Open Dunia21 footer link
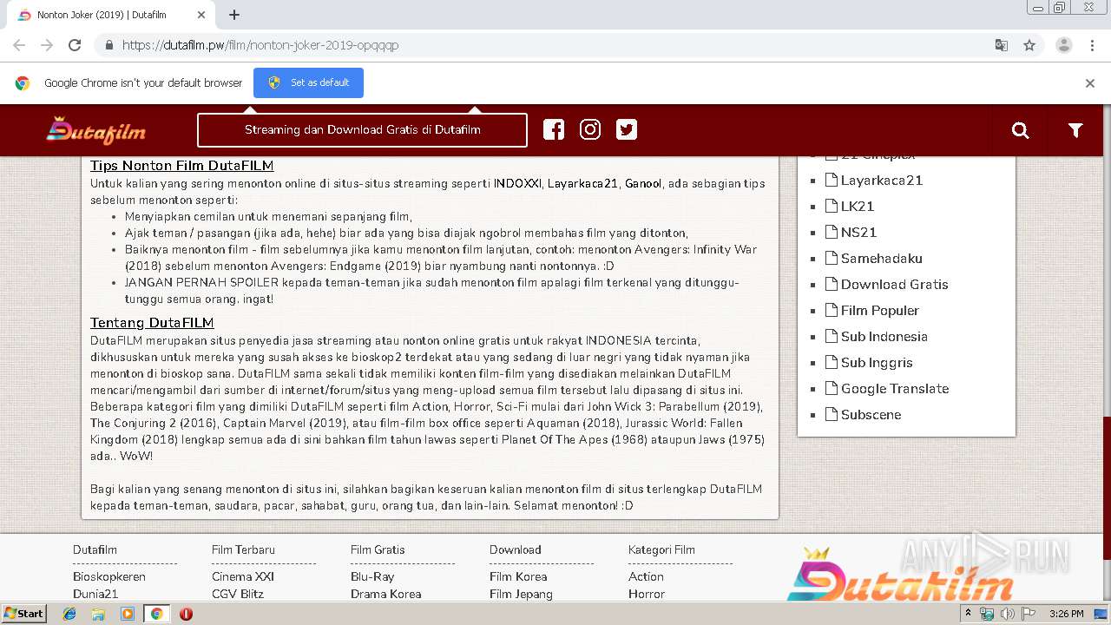This screenshot has height=625, width=1111. pos(95,594)
